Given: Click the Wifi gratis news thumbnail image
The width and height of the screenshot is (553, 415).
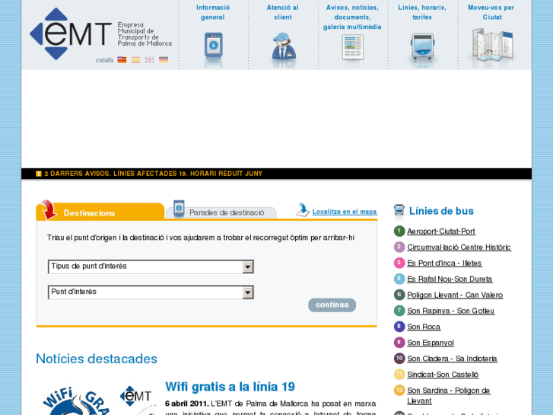Looking at the screenshot, I should tap(97, 399).
